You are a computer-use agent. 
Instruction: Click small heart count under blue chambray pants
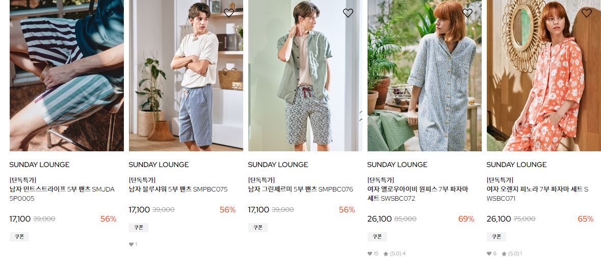(x=133, y=245)
